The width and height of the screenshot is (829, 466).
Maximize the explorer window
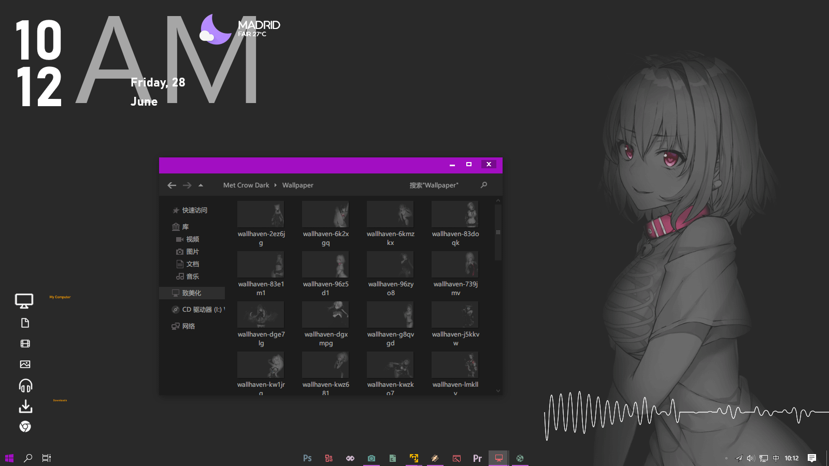coord(469,164)
